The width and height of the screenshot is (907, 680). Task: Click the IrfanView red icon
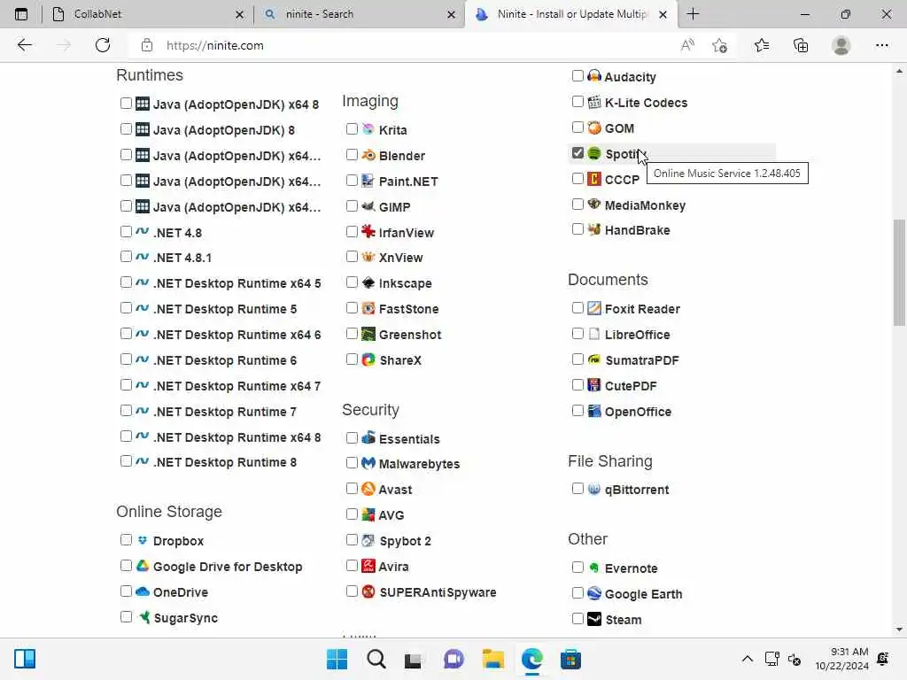[368, 232]
